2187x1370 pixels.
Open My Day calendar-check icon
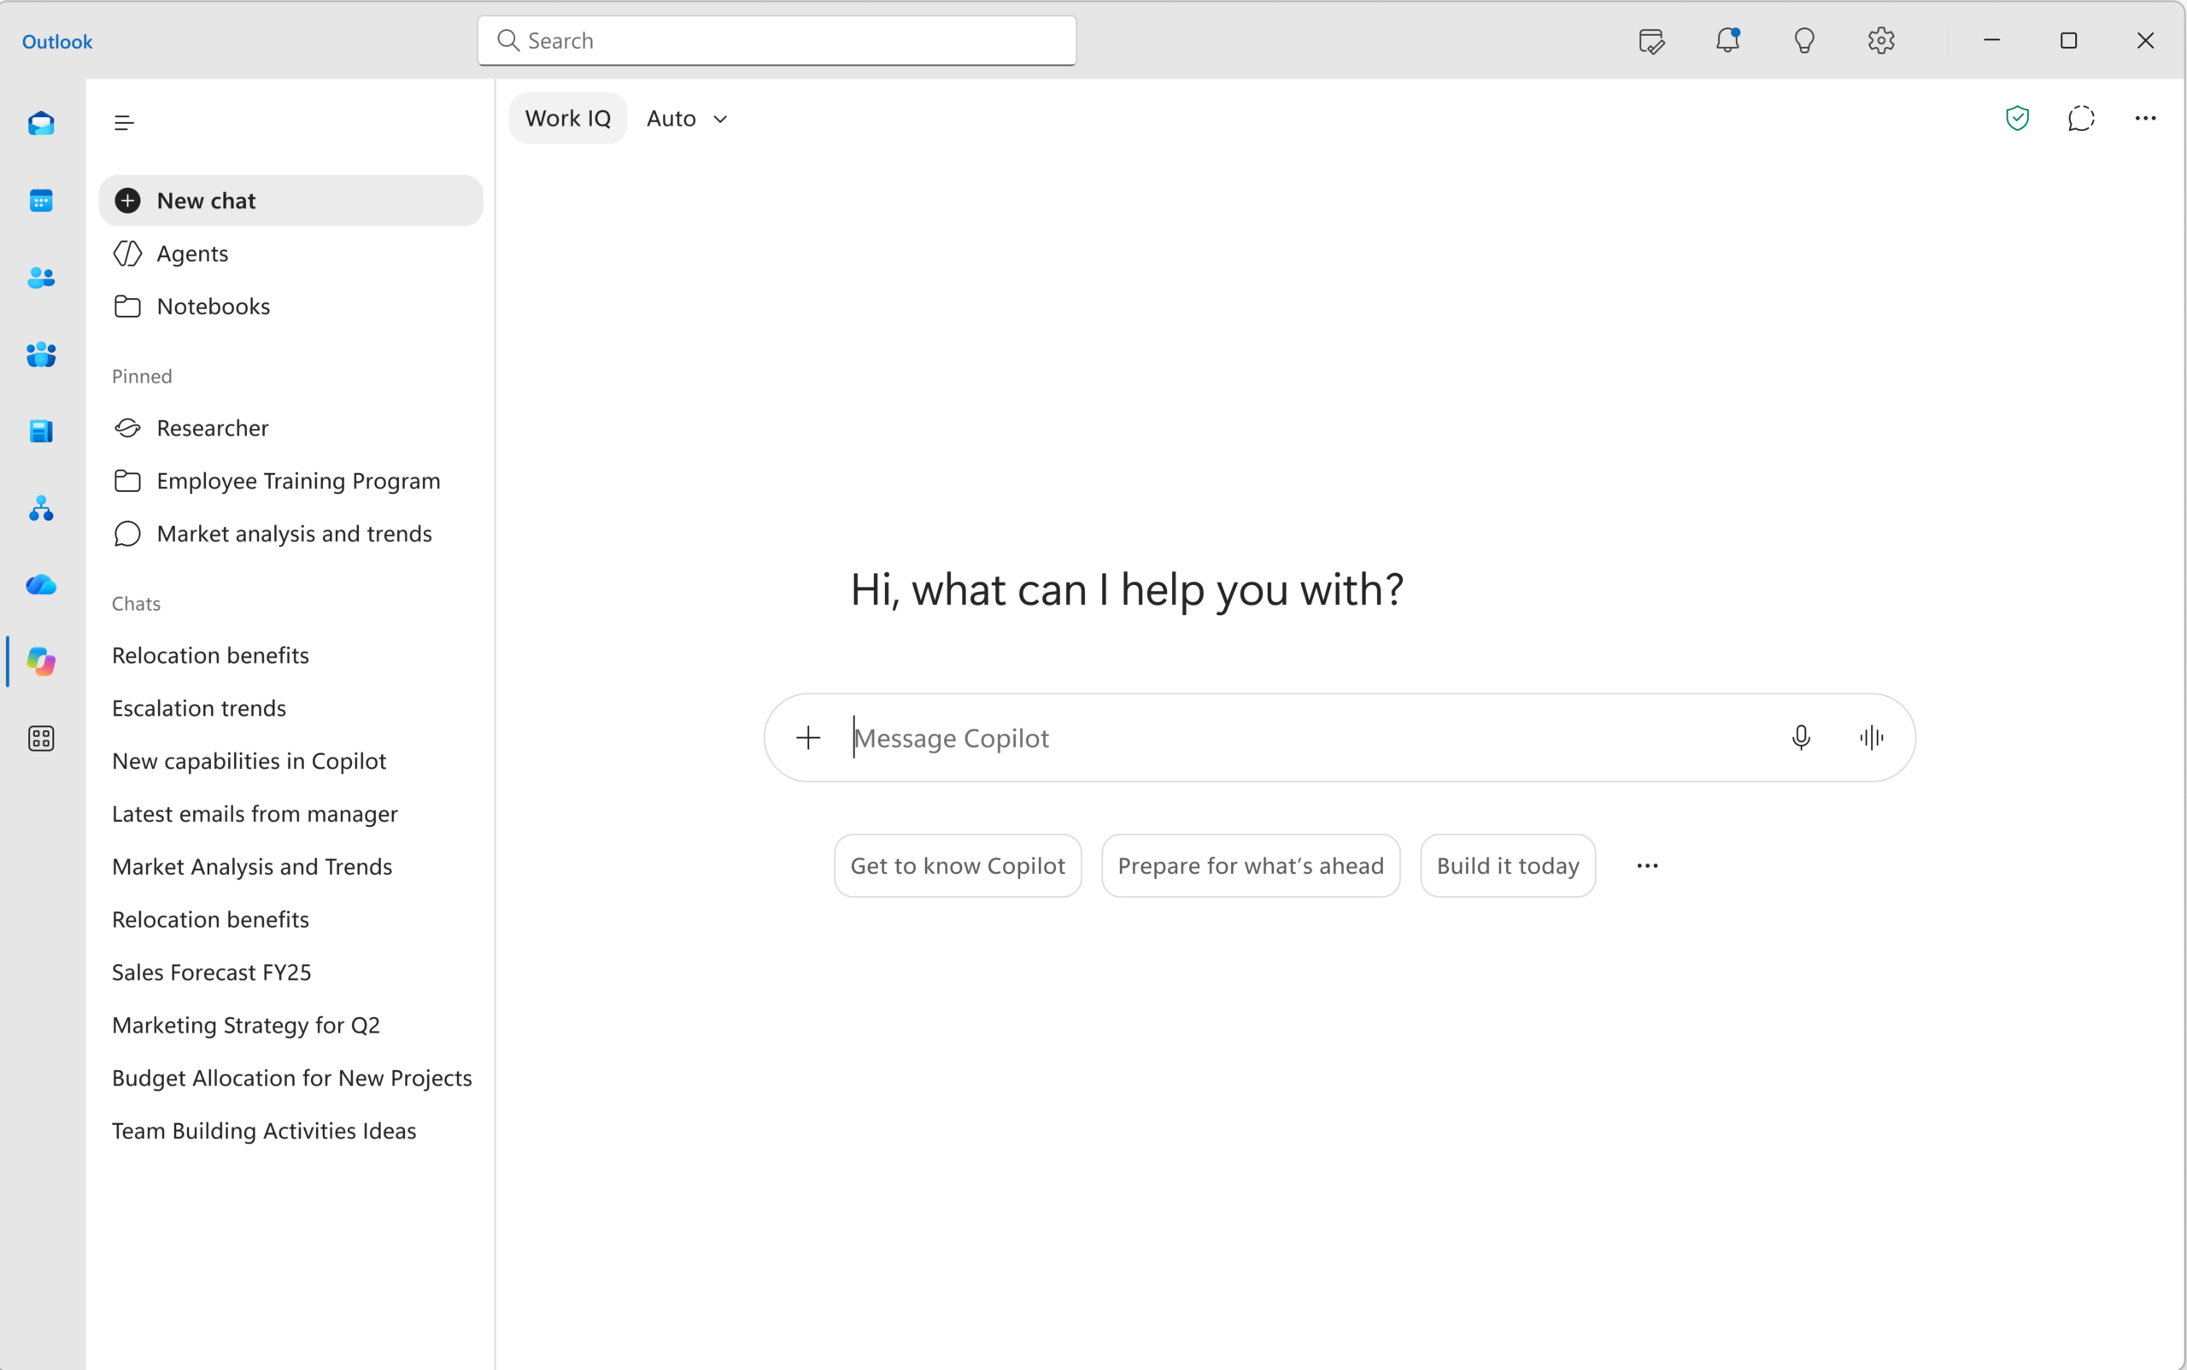[1651, 41]
